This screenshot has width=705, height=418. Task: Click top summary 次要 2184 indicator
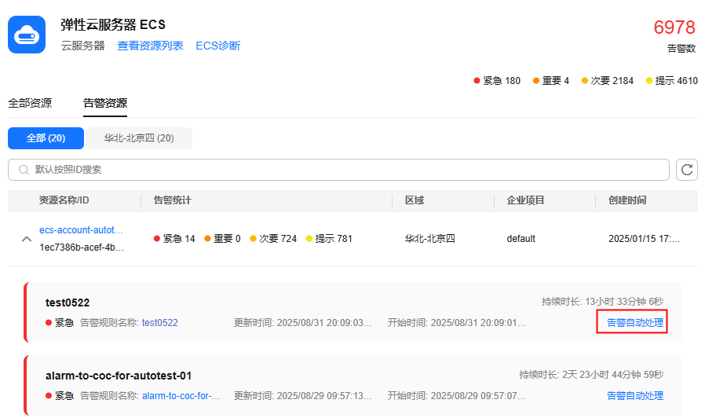608,81
